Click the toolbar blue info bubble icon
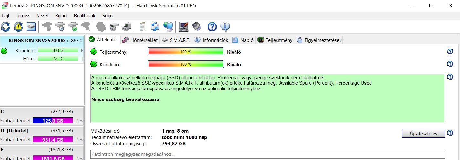This screenshot has width=460, height=160. (225, 26)
